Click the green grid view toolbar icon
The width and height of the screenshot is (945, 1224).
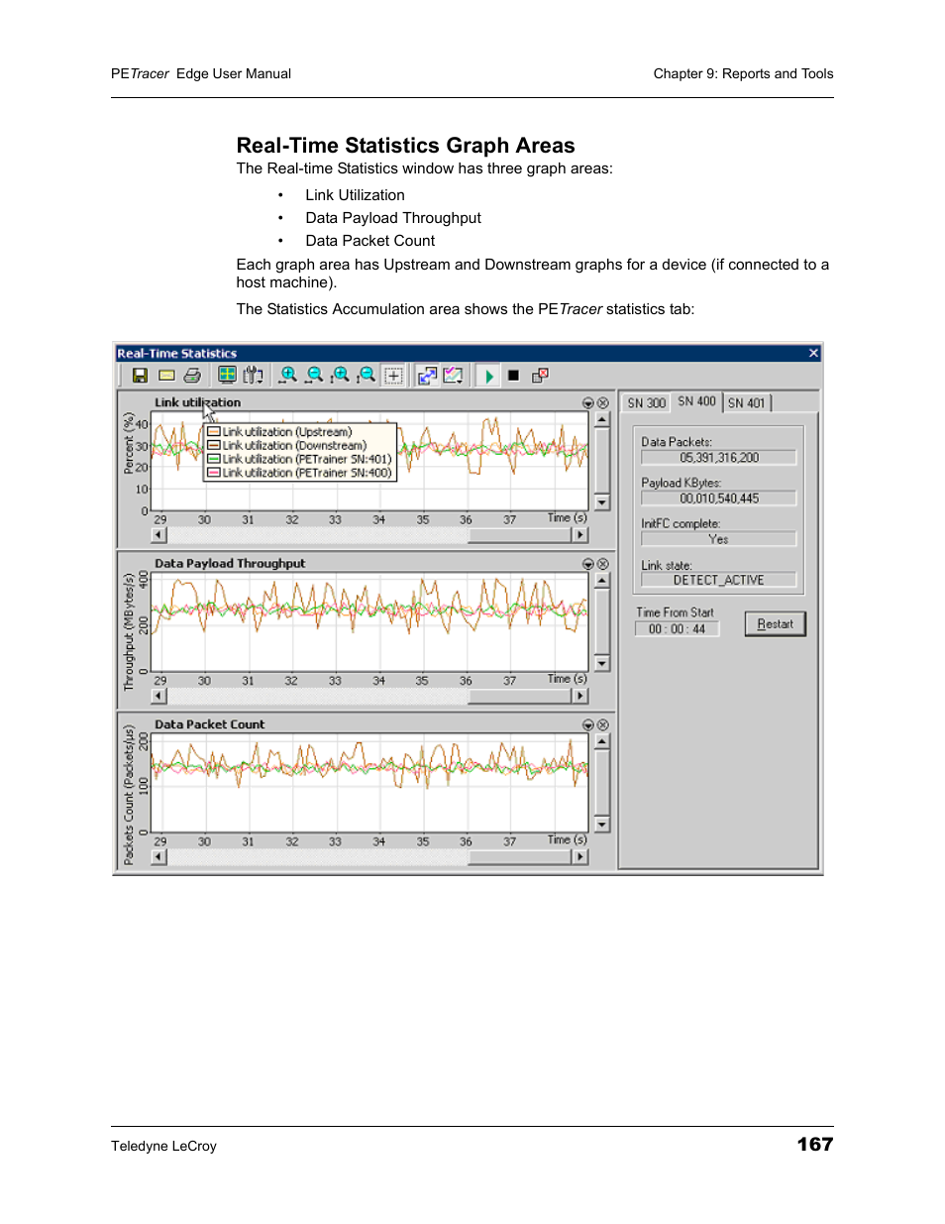tap(227, 375)
